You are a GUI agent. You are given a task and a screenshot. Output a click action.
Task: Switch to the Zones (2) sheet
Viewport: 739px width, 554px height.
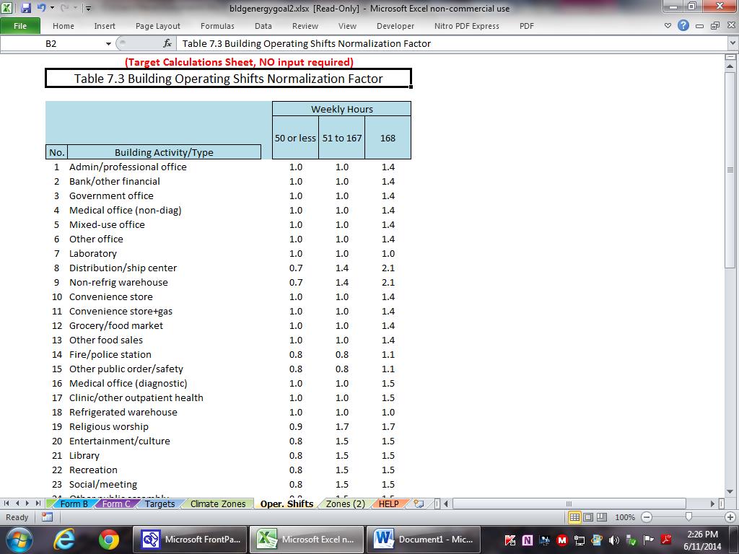pyautogui.click(x=346, y=504)
